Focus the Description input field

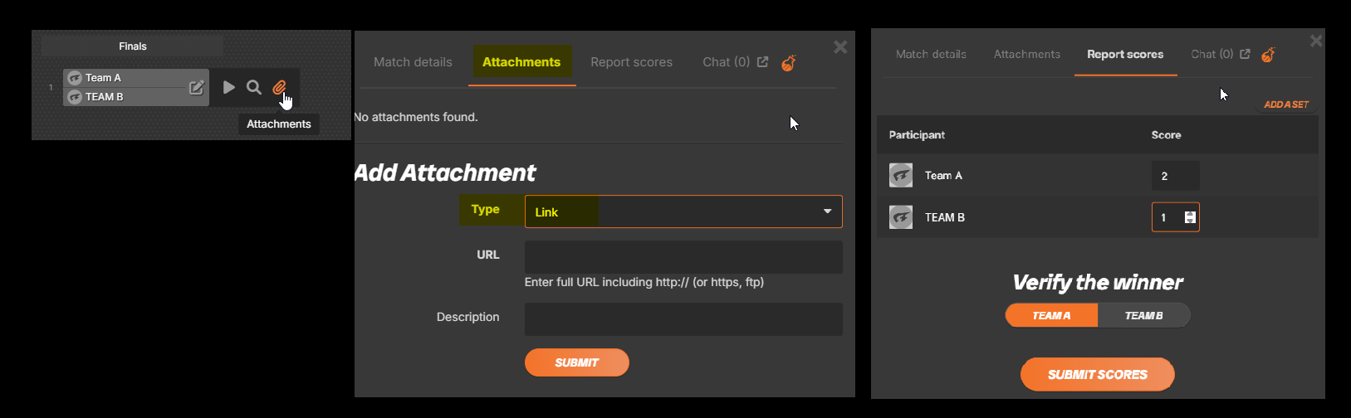[683, 319]
